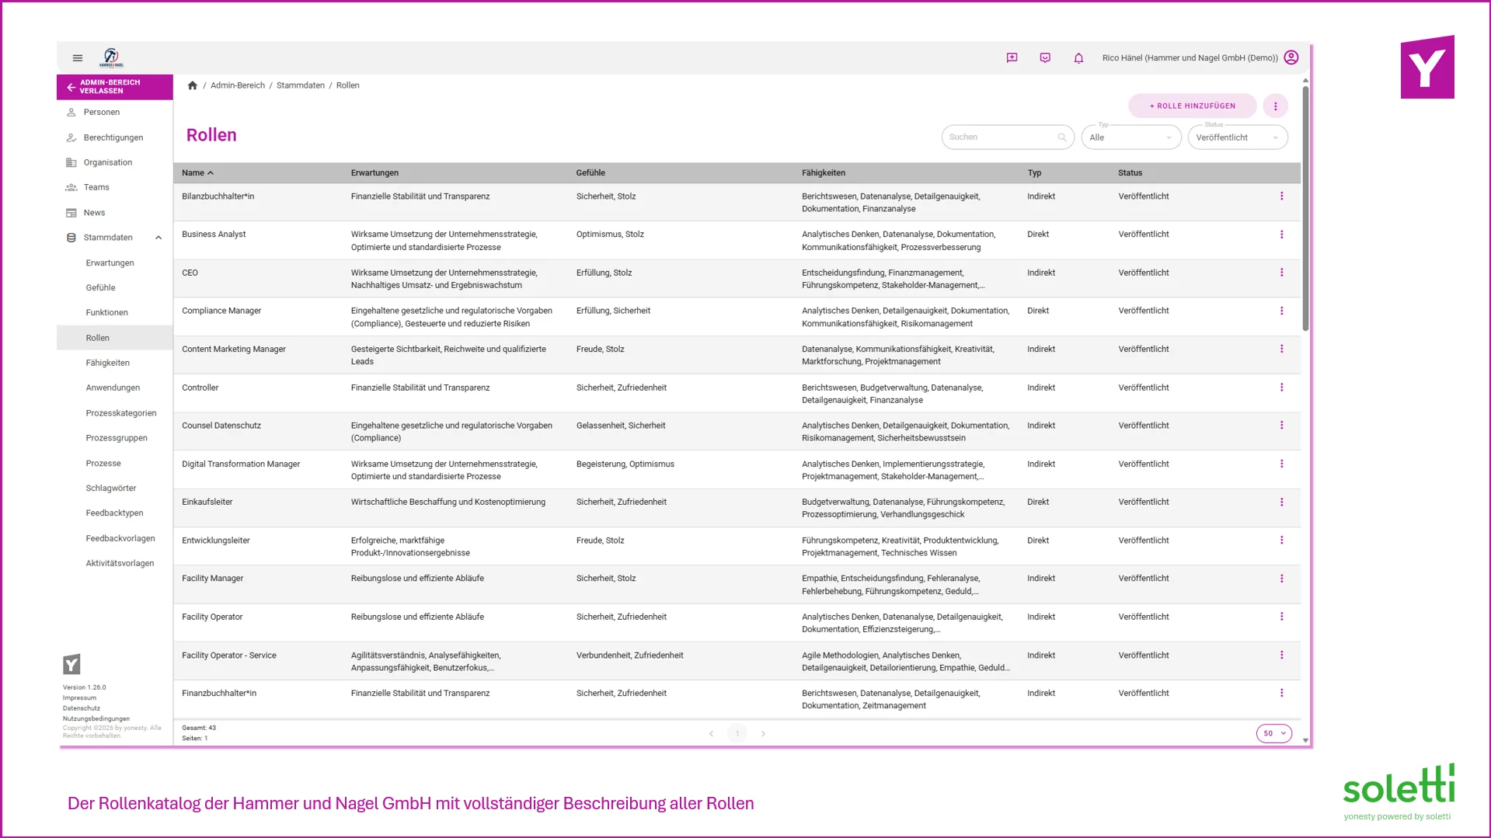The width and height of the screenshot is (1491, 838).
Task: Open the Impressum link
Action: coord(79,698)
